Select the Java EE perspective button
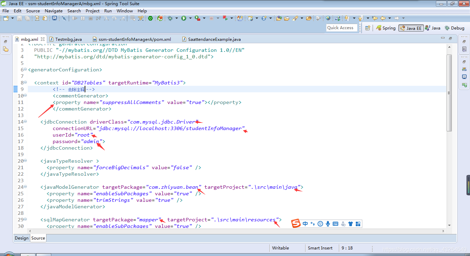Image resolution: width=470 pixels, height=256 pixels. pyautogui.click(x=411, y=28)
